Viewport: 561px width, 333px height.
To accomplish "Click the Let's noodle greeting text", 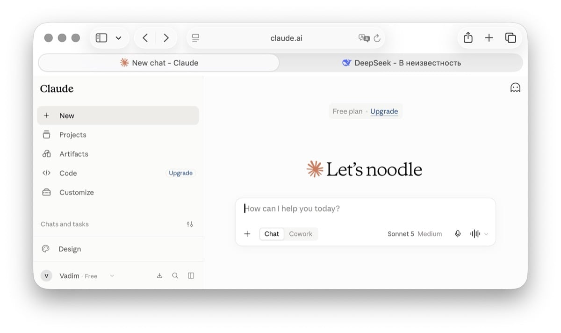I will click(374, 169).
